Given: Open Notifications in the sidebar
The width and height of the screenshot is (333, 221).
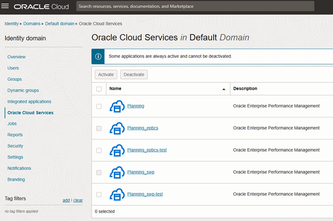Looking at the screenshot, I should tap(20, 168).
